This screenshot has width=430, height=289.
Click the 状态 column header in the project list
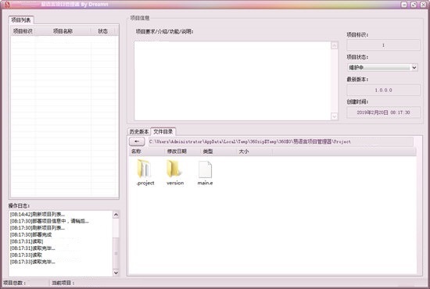(x=103, y=31)
